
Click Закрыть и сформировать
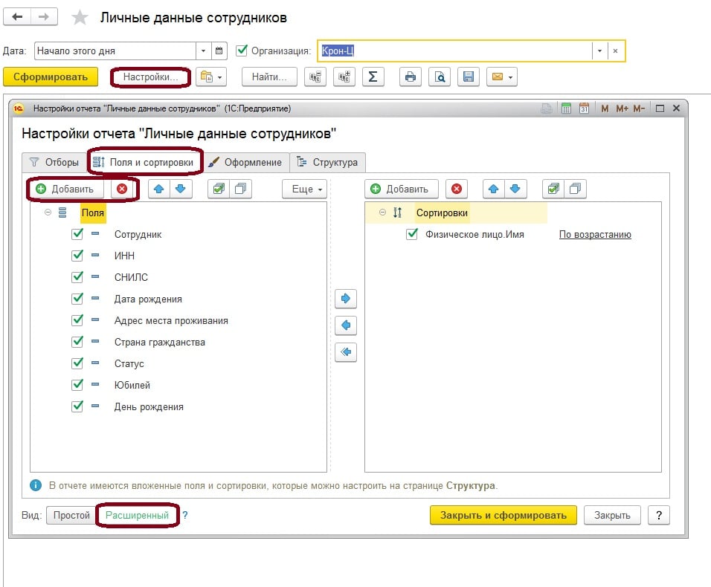(x=504, y=516)
